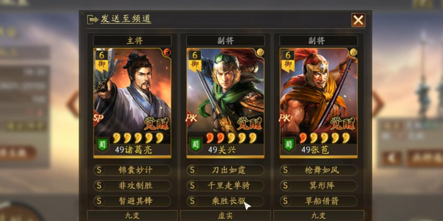Open the 发送至频道 link
Image resolution: width=443 pixels, height=221 pixels.
pos(126,19)
